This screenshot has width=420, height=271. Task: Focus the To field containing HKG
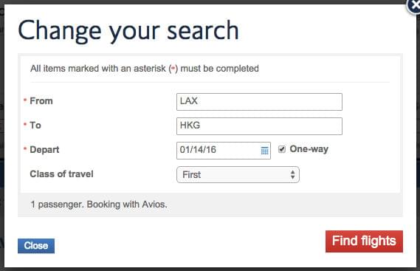click(x=259, y=126)
